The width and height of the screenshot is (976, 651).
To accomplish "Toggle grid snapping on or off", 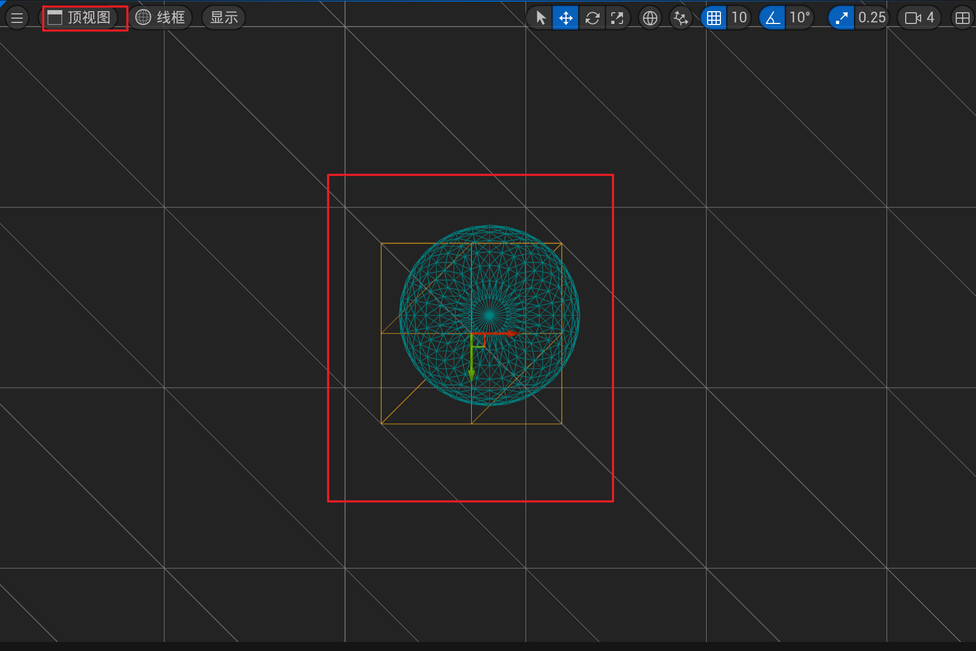I will tap(713, 18).
